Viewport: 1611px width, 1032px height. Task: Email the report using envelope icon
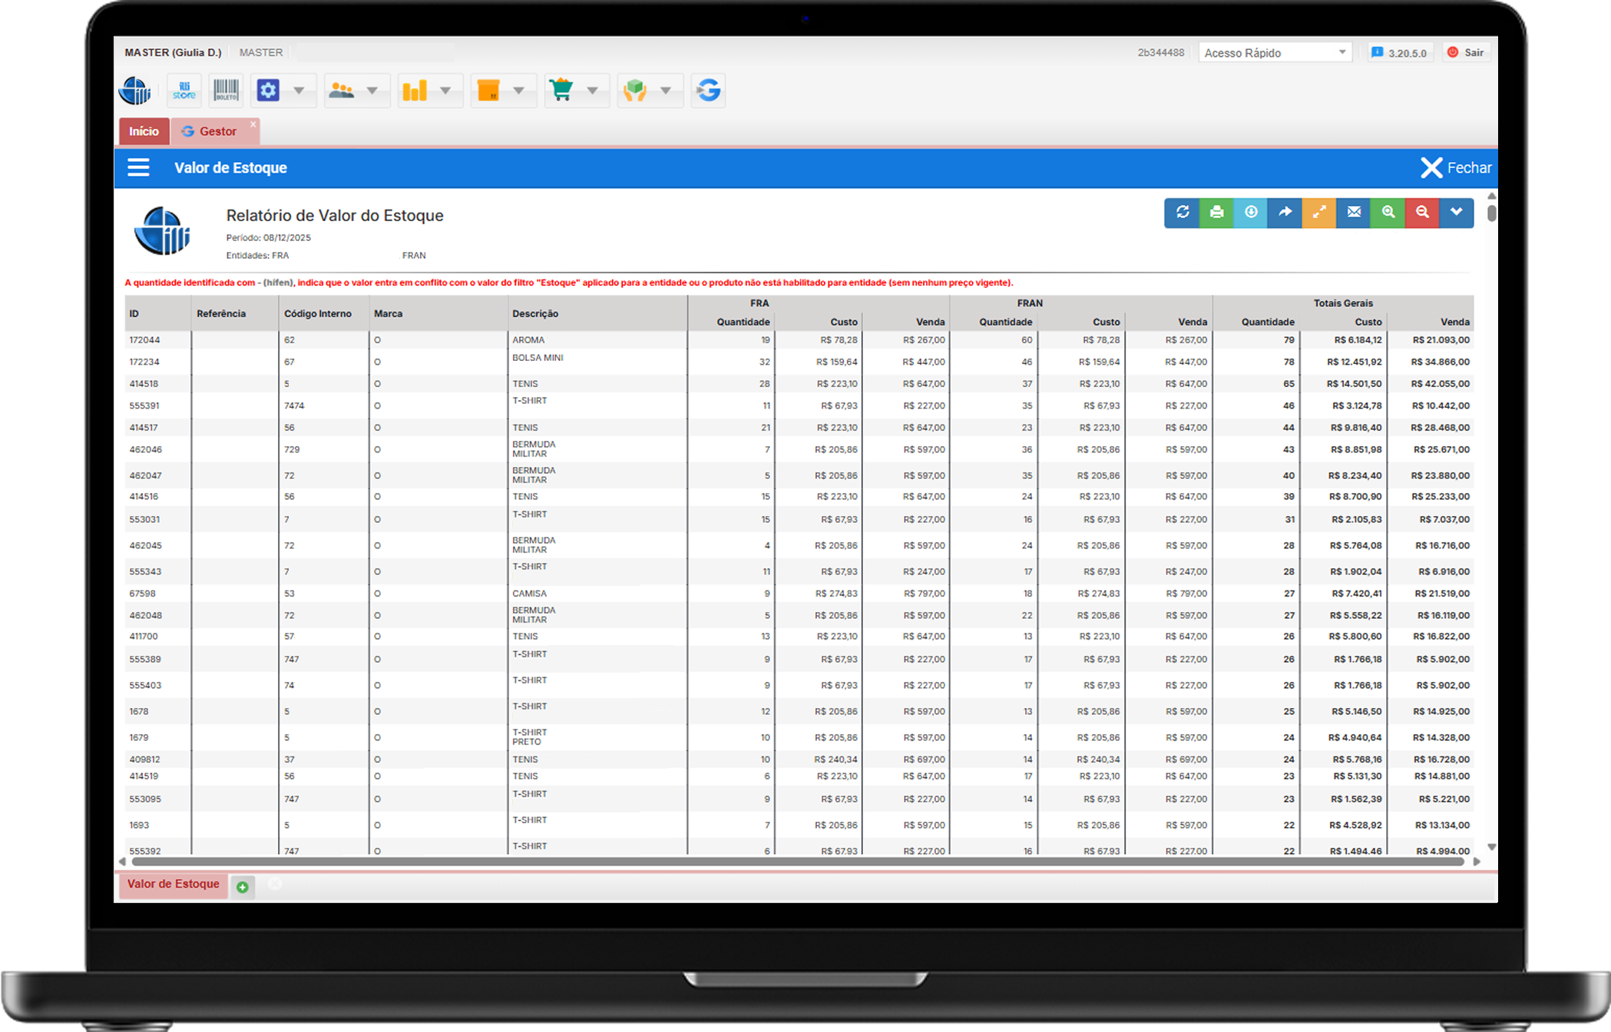(1354, 213)
